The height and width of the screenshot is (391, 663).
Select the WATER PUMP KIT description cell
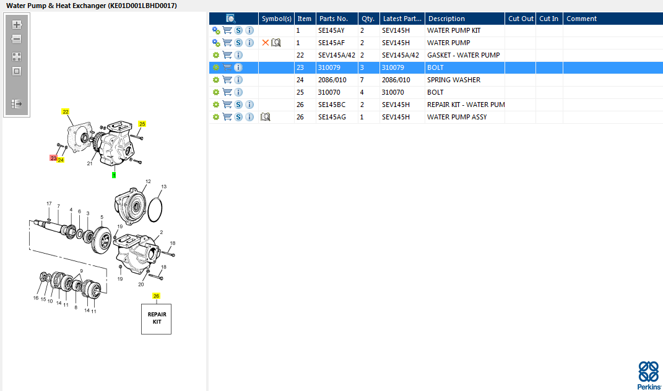[x=465, y=30]
